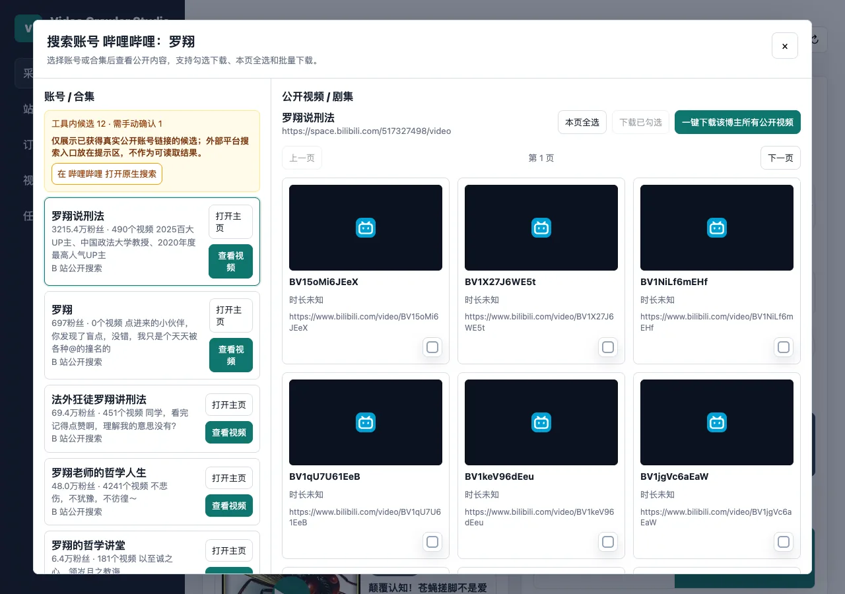Open homepage of 罗翔的哲学讲堂
This screenshot has height=594, width=845.
tap(229, 550)
